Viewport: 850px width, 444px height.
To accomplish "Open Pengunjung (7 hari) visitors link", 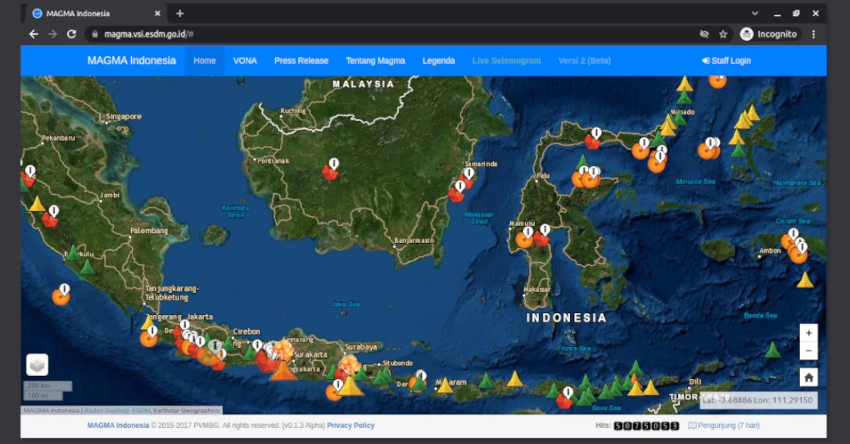I will [724, 426].
